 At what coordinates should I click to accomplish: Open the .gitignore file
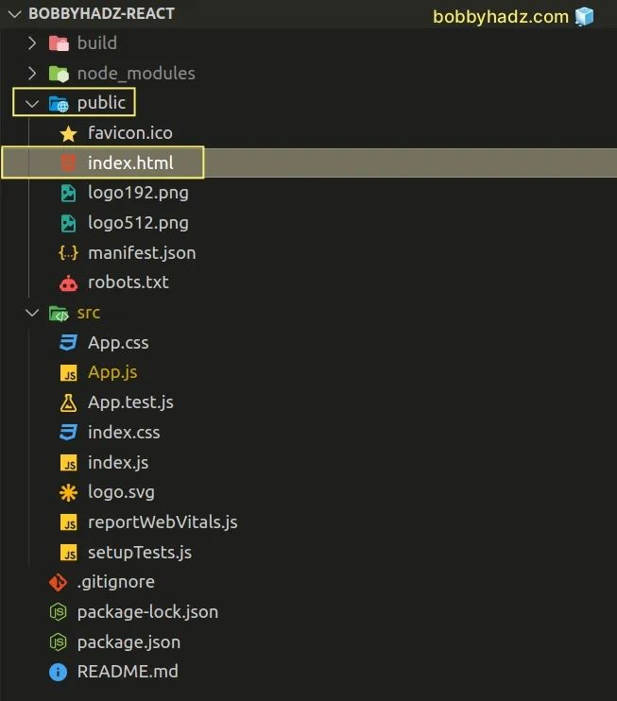(116, 582)
